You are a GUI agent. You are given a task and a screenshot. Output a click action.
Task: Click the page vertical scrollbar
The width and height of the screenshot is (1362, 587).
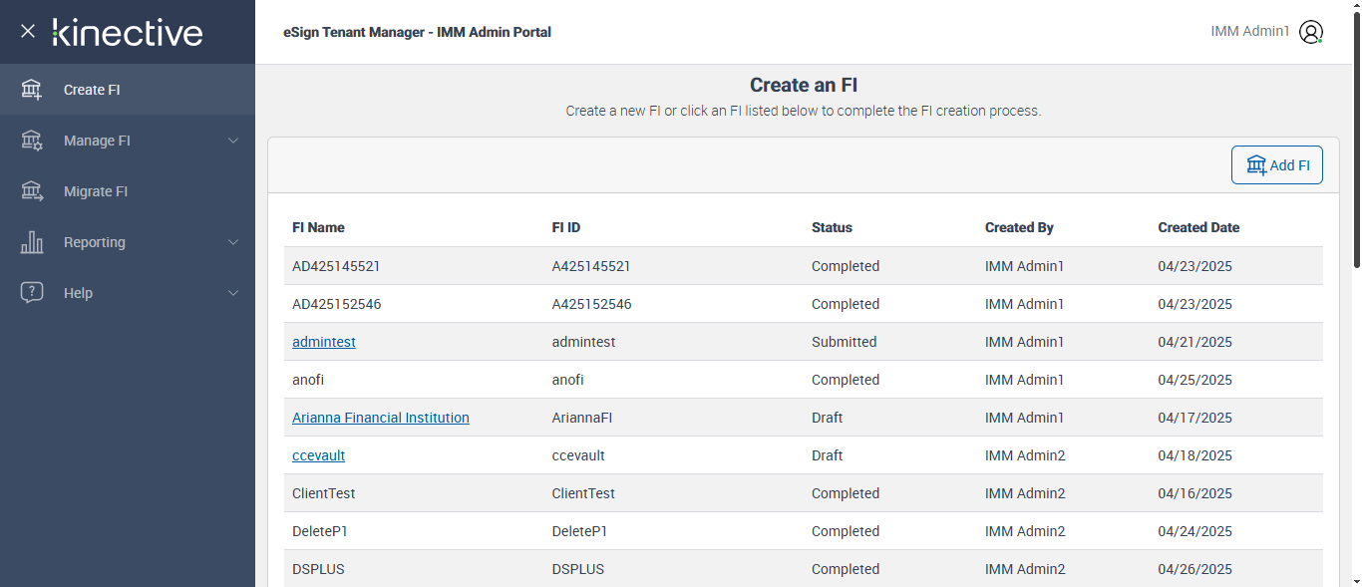point(1355,140)
